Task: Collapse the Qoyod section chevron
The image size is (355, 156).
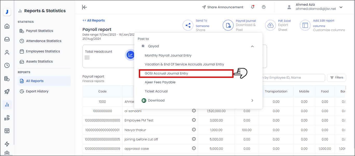Action: point(252,46)
